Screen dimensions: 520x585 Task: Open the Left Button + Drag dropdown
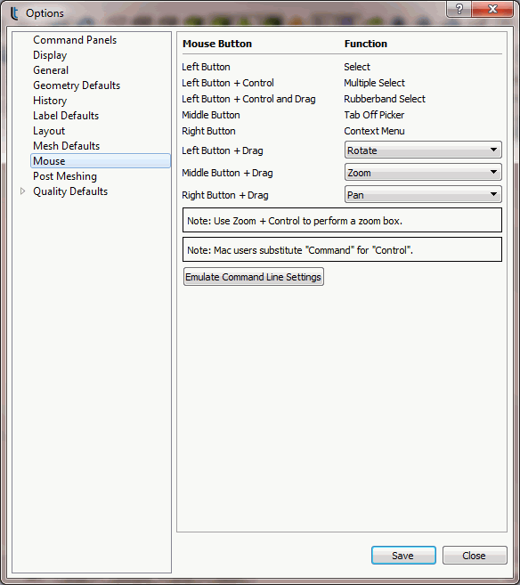(x=423, y=150)
